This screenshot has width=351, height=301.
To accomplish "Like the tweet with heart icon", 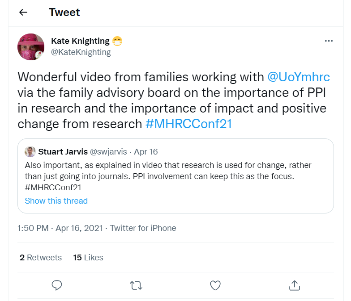I will tap(215, 285).
